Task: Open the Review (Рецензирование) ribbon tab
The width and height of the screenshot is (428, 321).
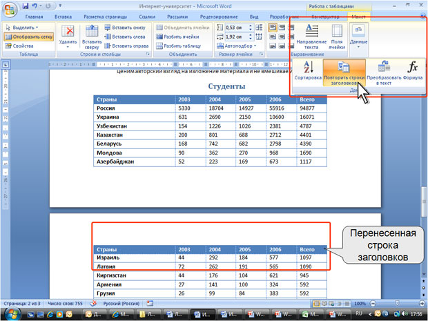Action: 219,17
